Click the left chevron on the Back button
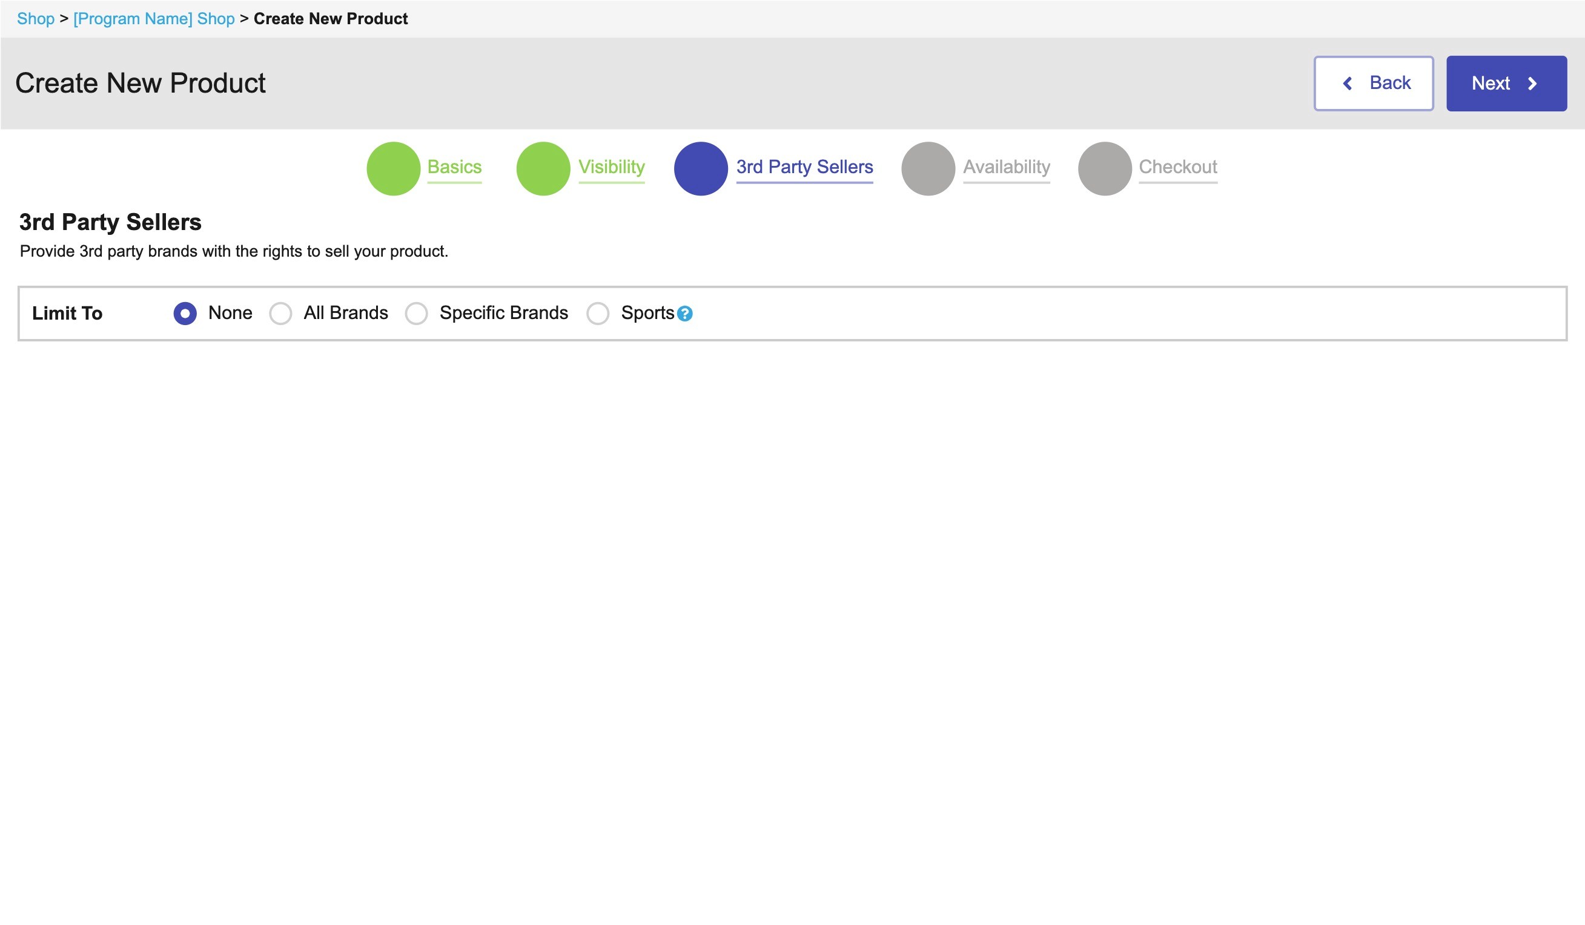Image resolution: width=1585 pixels, height=925 pixels. (x=1347, y=84)
